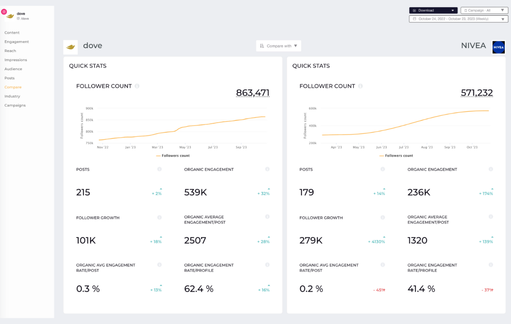Select Compare in the sidebar
Screen dimensions: 511x324
[13, 87]
